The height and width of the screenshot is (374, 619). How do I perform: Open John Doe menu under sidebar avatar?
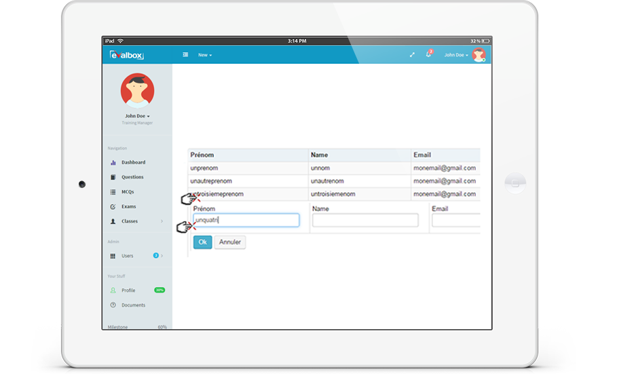click(137, 116)
